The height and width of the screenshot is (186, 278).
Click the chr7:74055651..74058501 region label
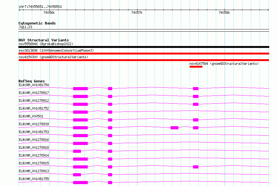click(40, 7)
